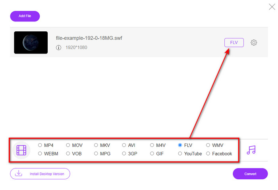The height and width of the screenshot is (190, 278).
Task: Choose GIF as output format
Action: (x=152, y=154)
